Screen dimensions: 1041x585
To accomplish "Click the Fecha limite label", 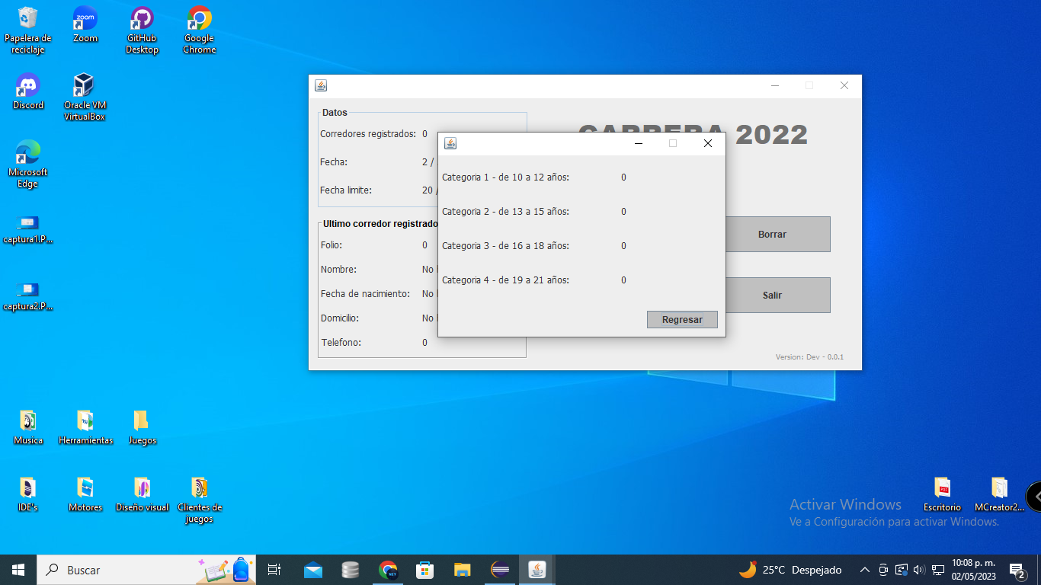I will coord(346,190).
